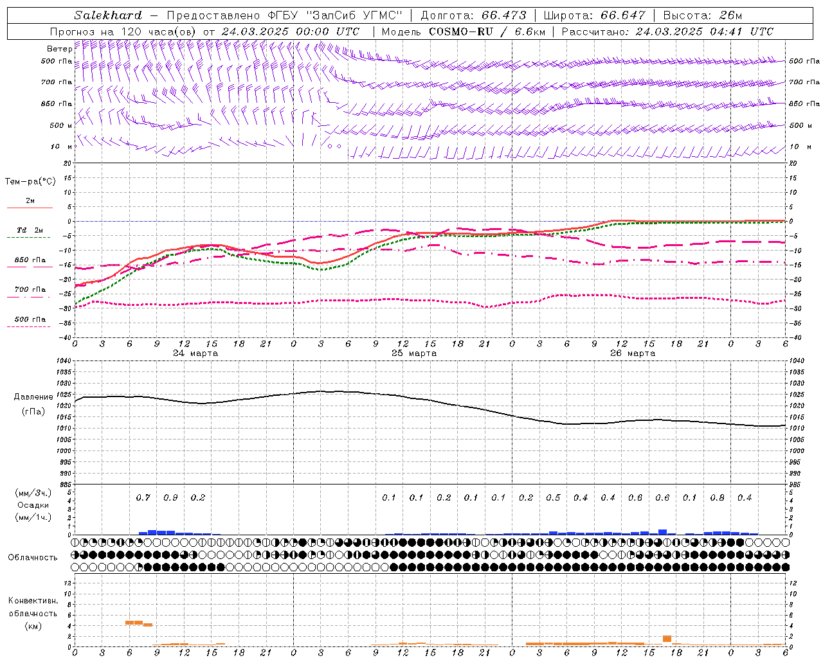Click the elevation label "Высота: 26м"
823x658 pixels.
pyautogui.click(x=703, y=15)
